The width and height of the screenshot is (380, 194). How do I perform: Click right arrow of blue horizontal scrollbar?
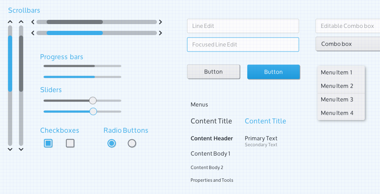[161, 33]
